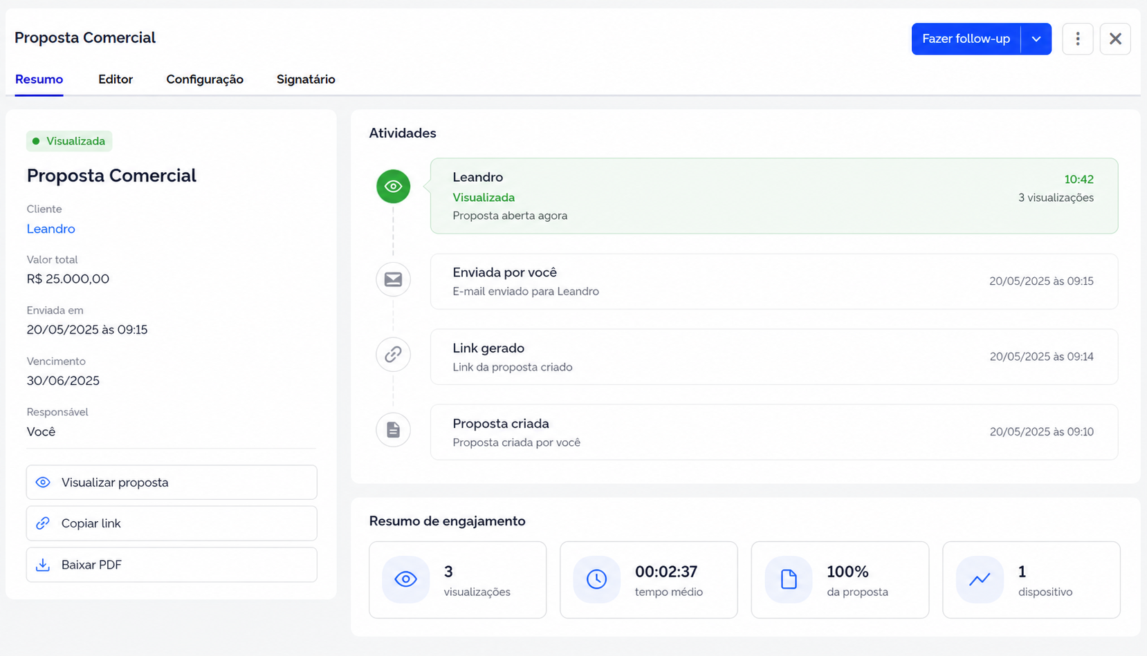The image size is (1147, 656).
Task: Open the Proposta criada activity entry
Action: [774, 432]
